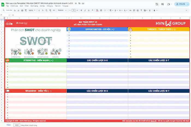Open version history clock icon
191x127 pixels.
(x=157, y=4)
